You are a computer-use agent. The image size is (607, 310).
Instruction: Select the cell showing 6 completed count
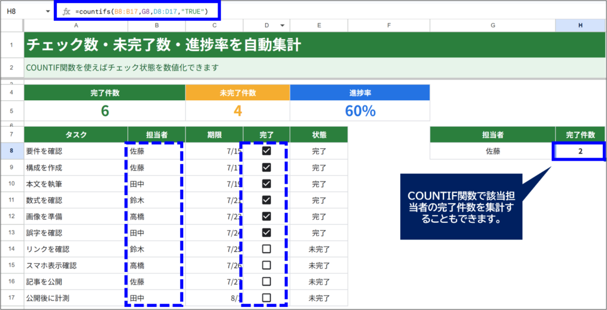pyautogui.click(x=105, y=111)
